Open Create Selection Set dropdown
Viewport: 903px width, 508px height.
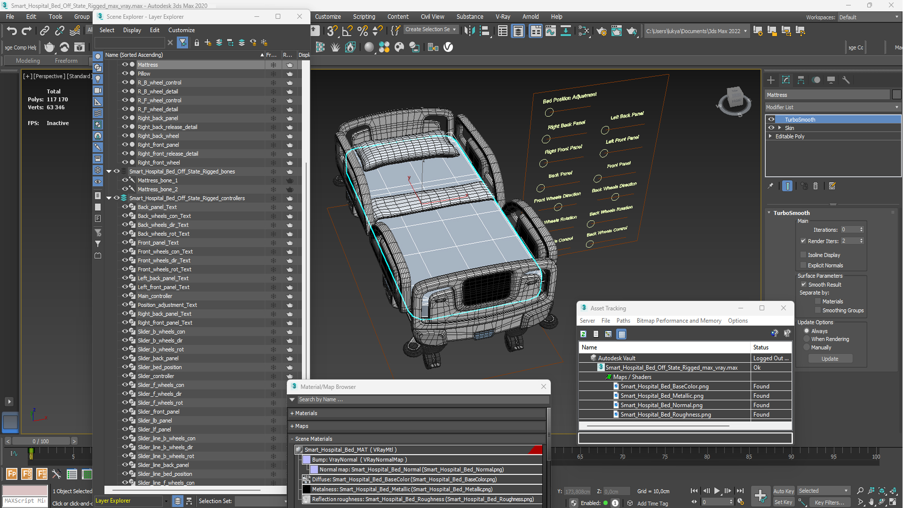431,29
